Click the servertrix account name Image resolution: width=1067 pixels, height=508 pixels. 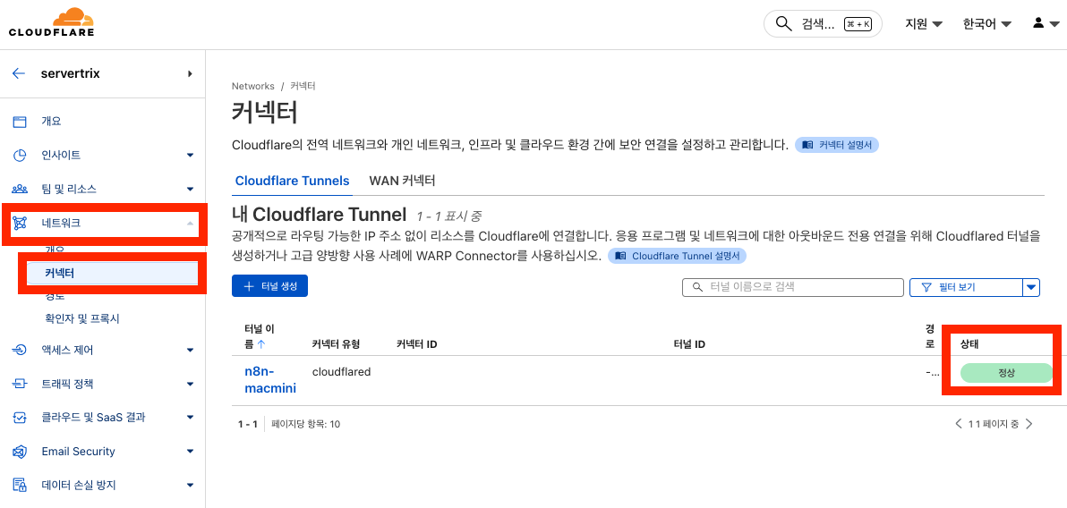click(x=71, y=74)
